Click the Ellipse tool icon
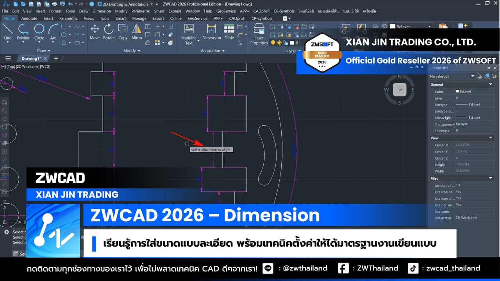 coord(64,35)
